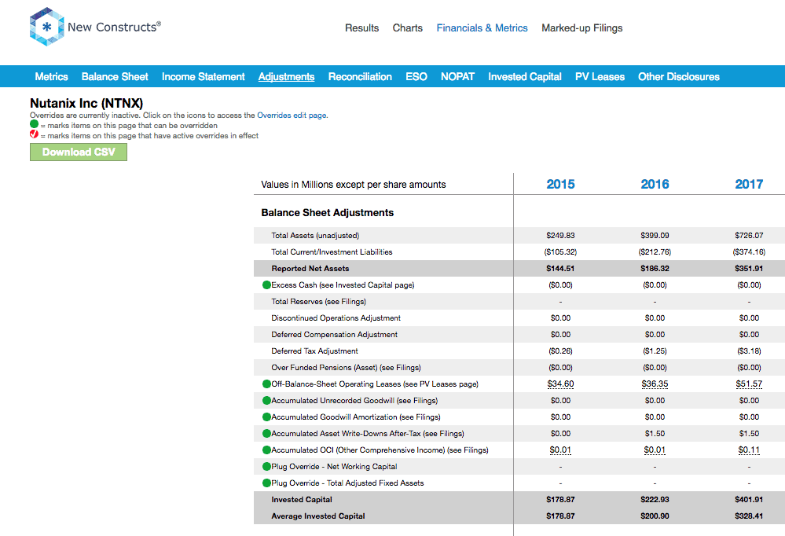Click 2015 Reported Net Assets value $144.51
785x536 pixels.
tap(561, 269)
